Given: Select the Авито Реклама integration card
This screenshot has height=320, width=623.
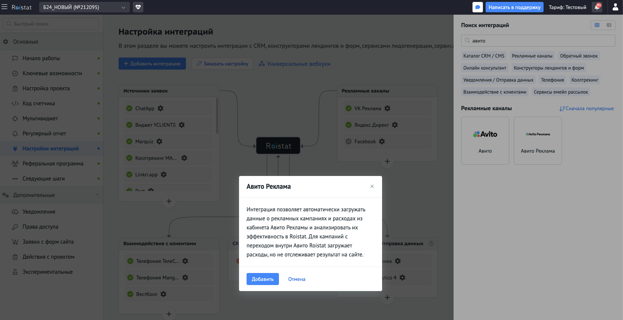Looking at the screenshot, I should [x=538, y=141].
